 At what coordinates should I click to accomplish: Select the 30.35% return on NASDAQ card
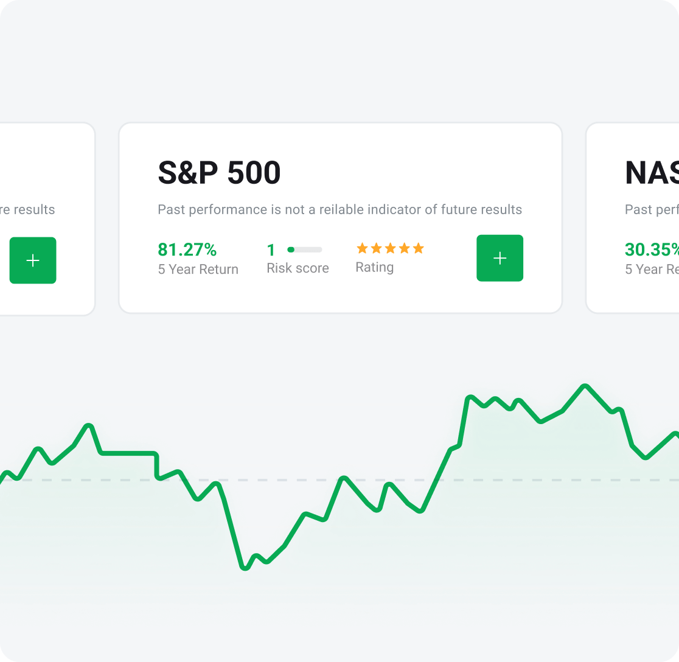coord(652,249)
